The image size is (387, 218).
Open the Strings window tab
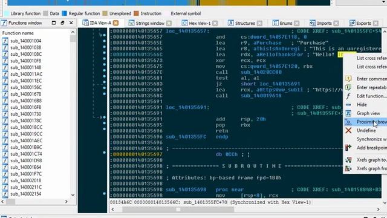click(x=150, y=23)
